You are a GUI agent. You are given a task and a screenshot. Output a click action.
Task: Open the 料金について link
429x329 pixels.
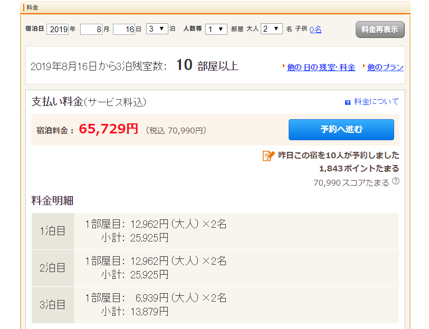(376, 102)
